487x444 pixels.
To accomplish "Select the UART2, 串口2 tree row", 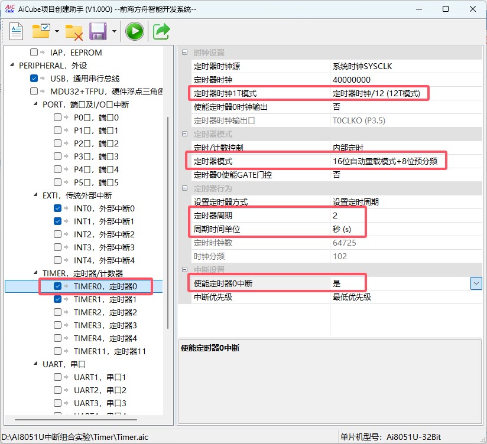I will tap(100, 390).
